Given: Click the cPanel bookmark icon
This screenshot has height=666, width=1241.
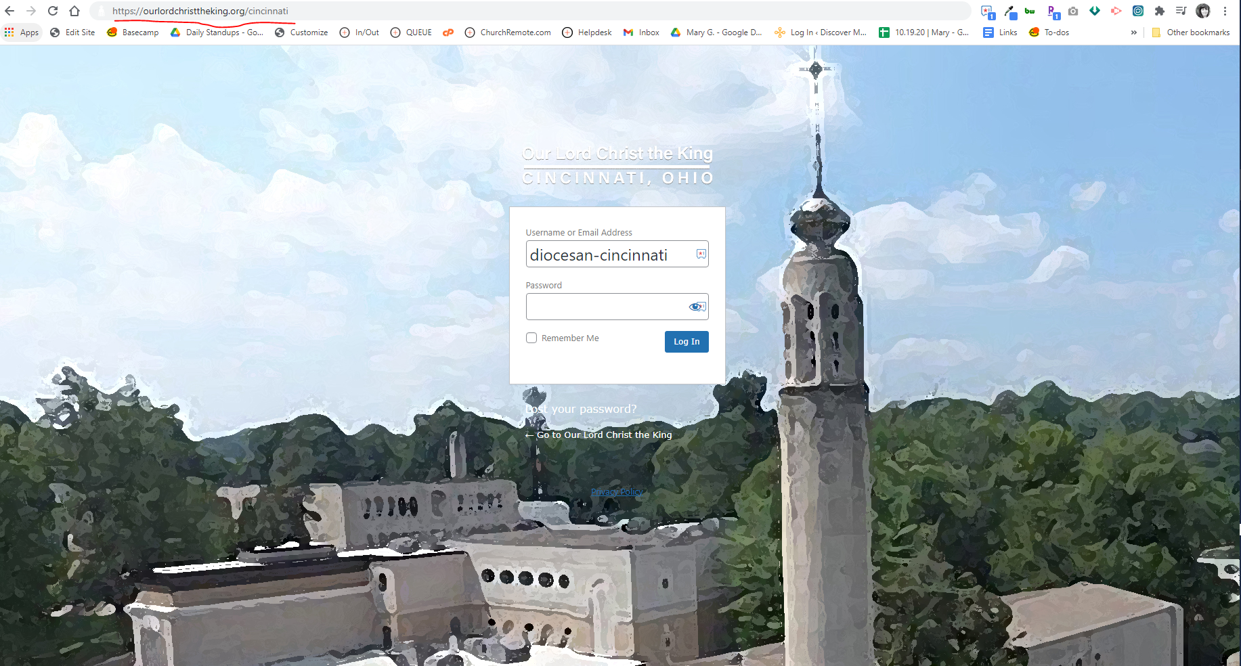Looking at the screenshot, I should point(448,32).
